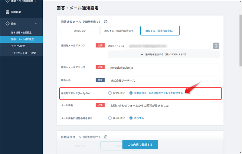Click the 回答結果 database icon
242x154 pixels.
pos(8,12)
